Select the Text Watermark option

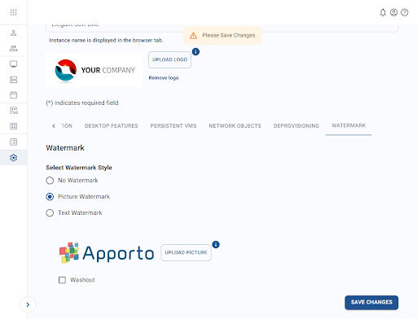click(50, 212)
